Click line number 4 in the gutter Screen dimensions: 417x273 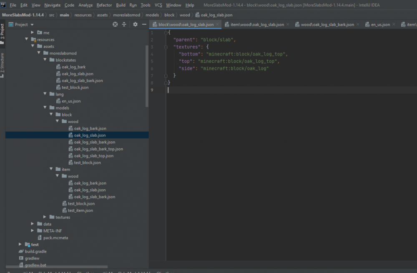click(x=152, y=54)
